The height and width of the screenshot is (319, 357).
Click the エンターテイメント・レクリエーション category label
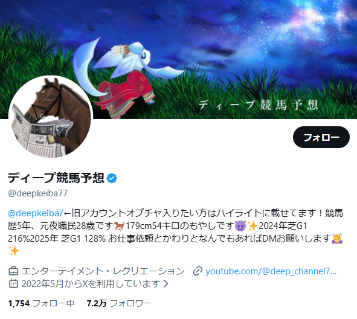click(x=103, y=271)
